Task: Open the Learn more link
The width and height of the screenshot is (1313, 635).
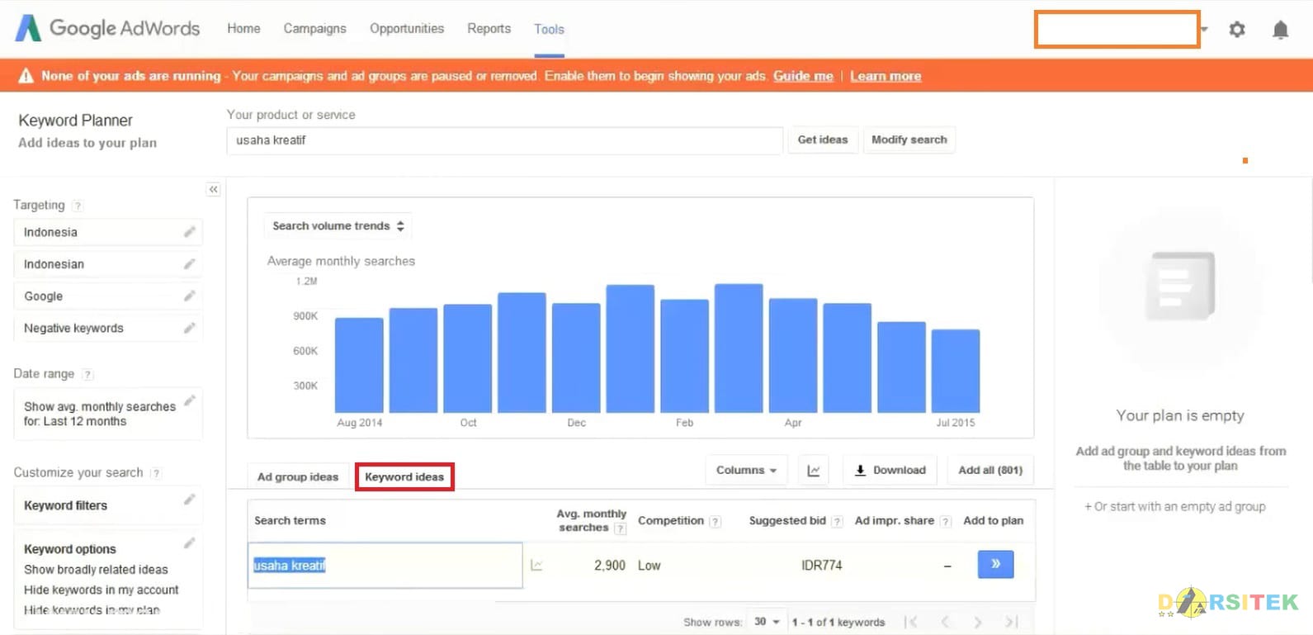Action: (885, 76)
